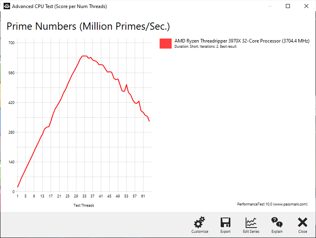Click the PassMark app icon in title bar
The image size is (316, 238).
[x=7, y=6]
